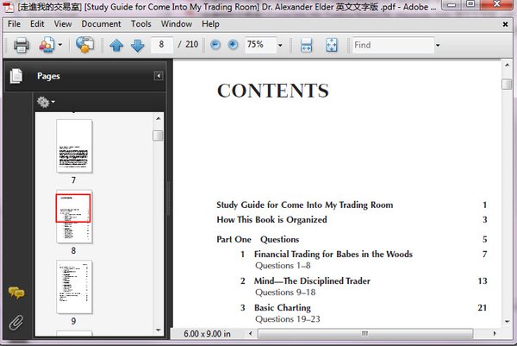The height and width of the screenshot is (346, 517).
Task: Open the View menu
Action: 63,24
